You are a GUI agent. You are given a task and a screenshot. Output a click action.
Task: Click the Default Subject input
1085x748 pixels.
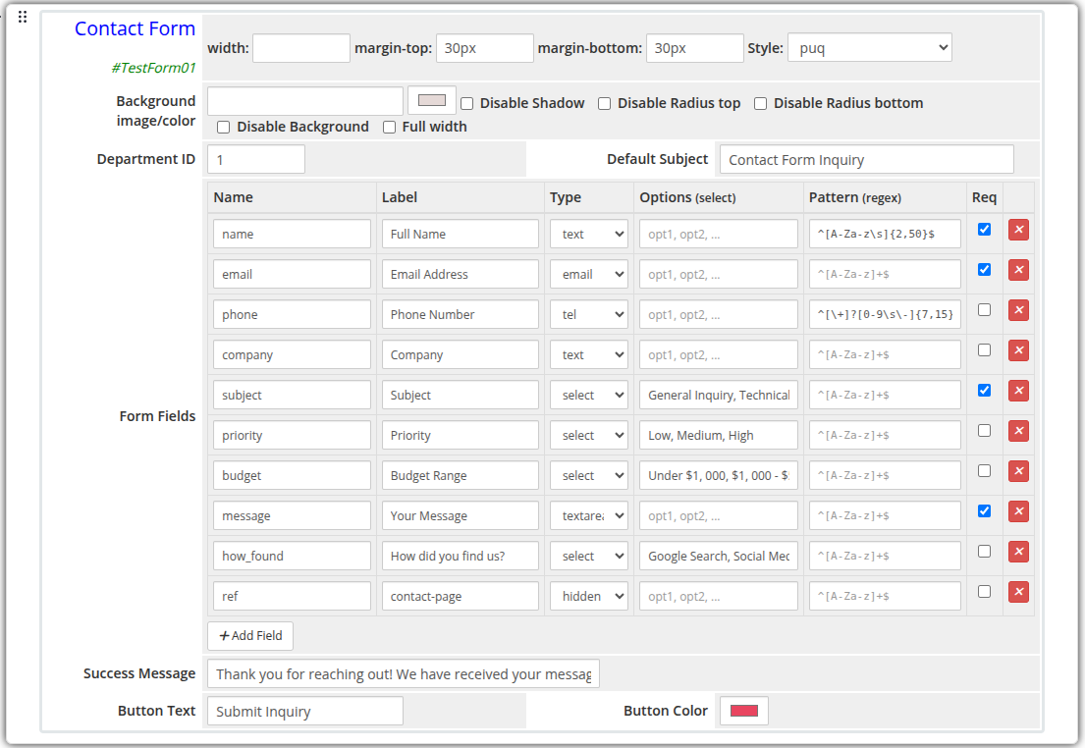tap(867, 159)
